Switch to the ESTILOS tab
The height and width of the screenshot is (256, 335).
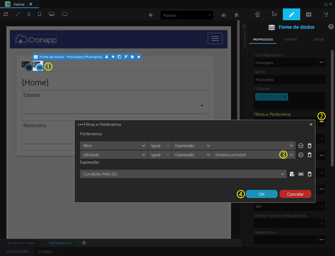319,39
